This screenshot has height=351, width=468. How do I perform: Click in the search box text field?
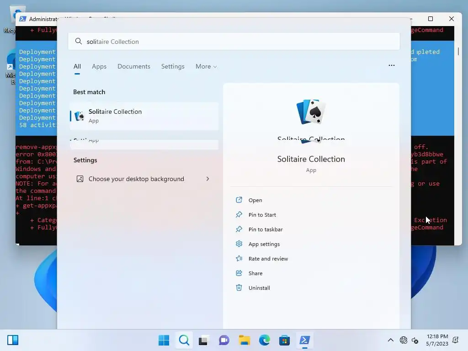(234, 42)
